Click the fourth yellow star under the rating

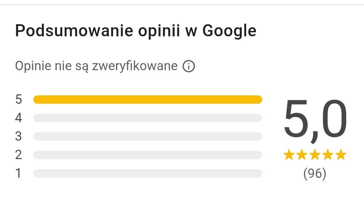pos(328,155)
